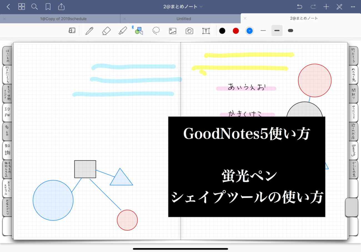
Task: Click the ID PW notebook side tab
Action: [x=7, y=113]
